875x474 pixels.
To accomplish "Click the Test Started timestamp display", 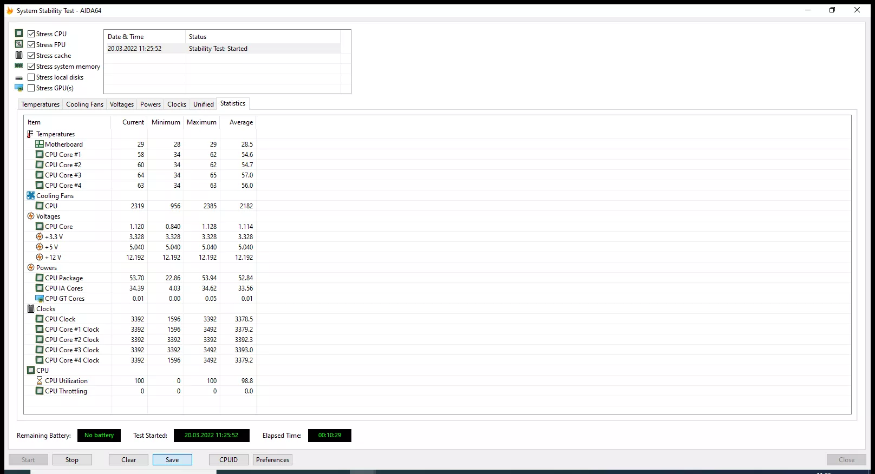I will coord(212,436).
